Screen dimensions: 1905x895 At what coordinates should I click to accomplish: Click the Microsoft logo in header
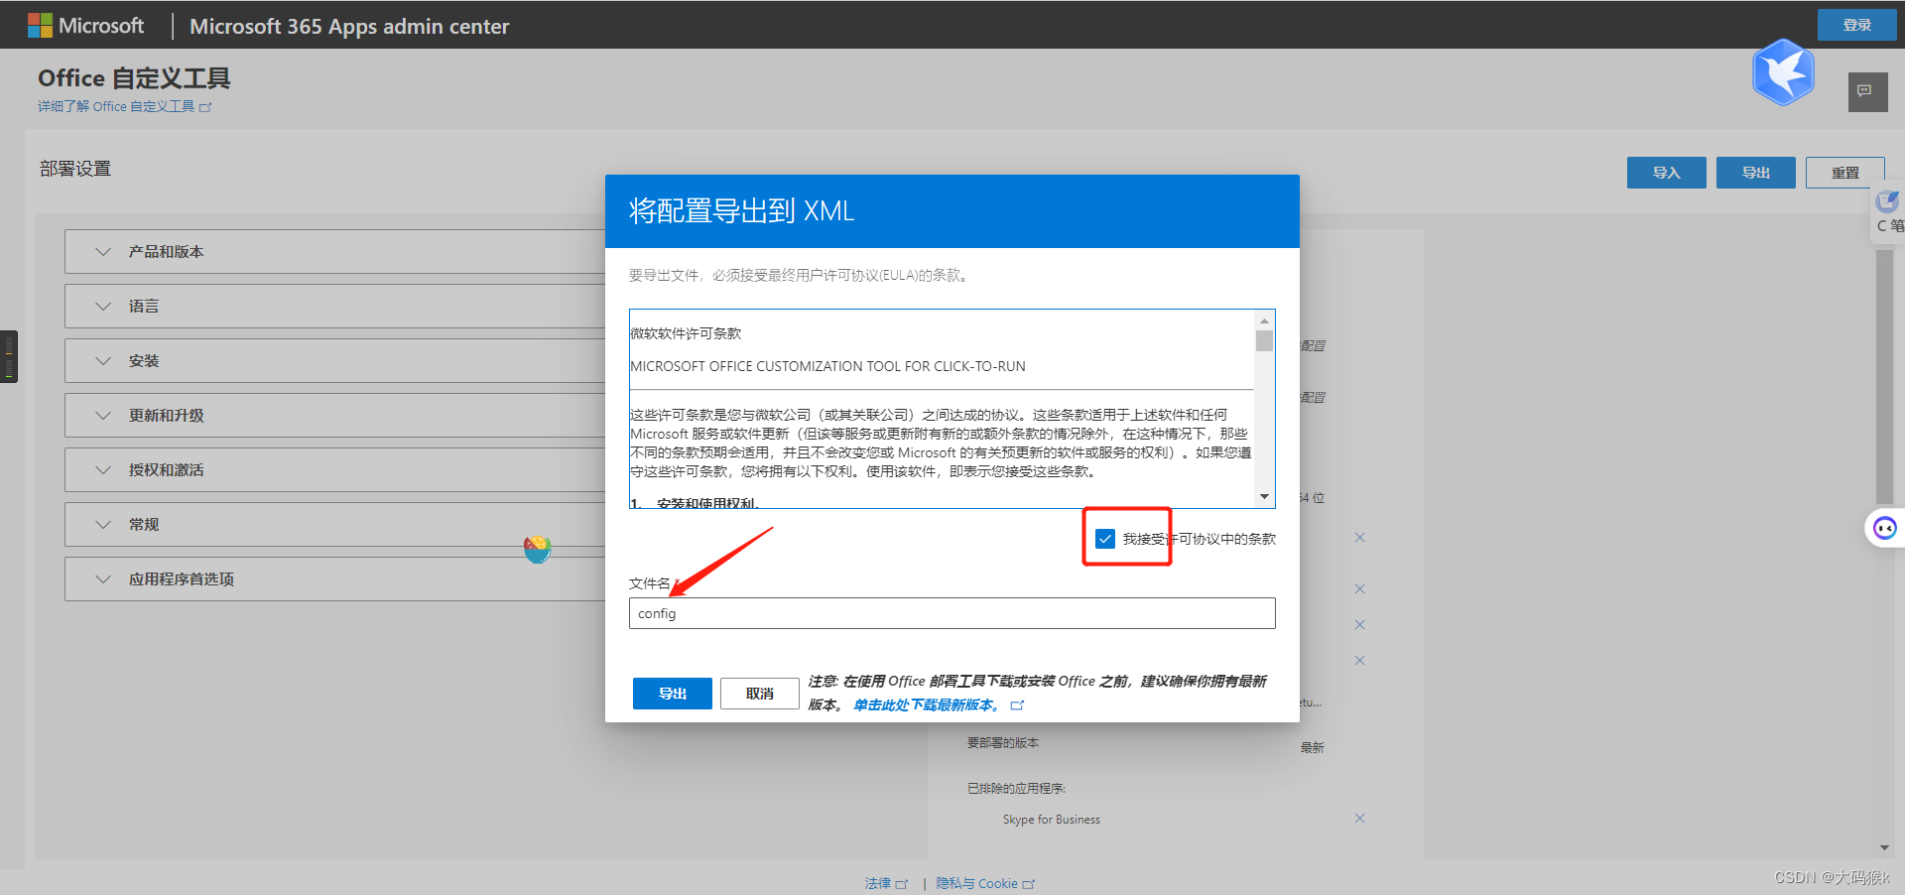point(85,26)
